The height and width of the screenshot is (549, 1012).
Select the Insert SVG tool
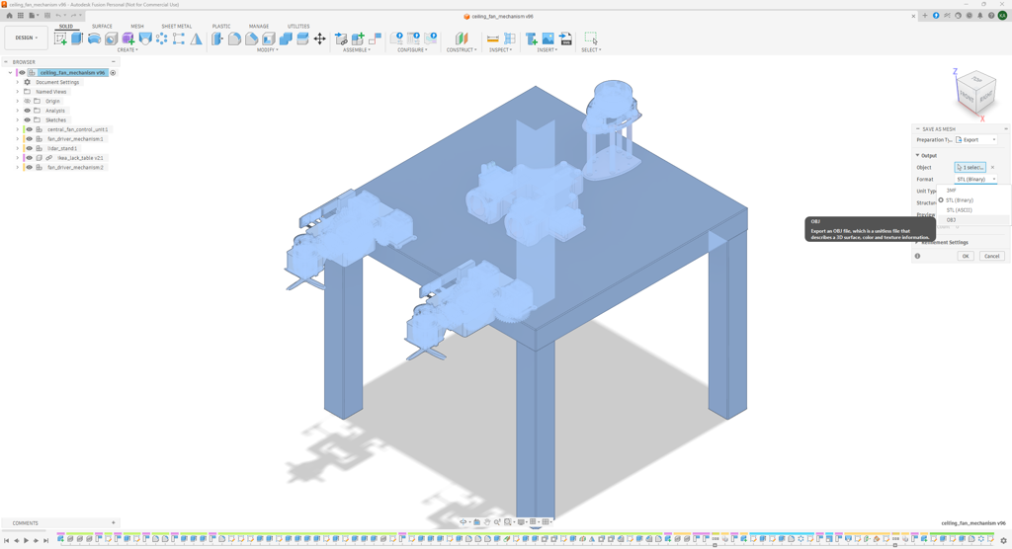click(565, 39)
